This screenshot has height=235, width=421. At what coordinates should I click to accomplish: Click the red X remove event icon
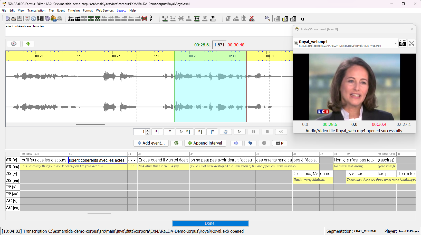click(x=144, y=18)
